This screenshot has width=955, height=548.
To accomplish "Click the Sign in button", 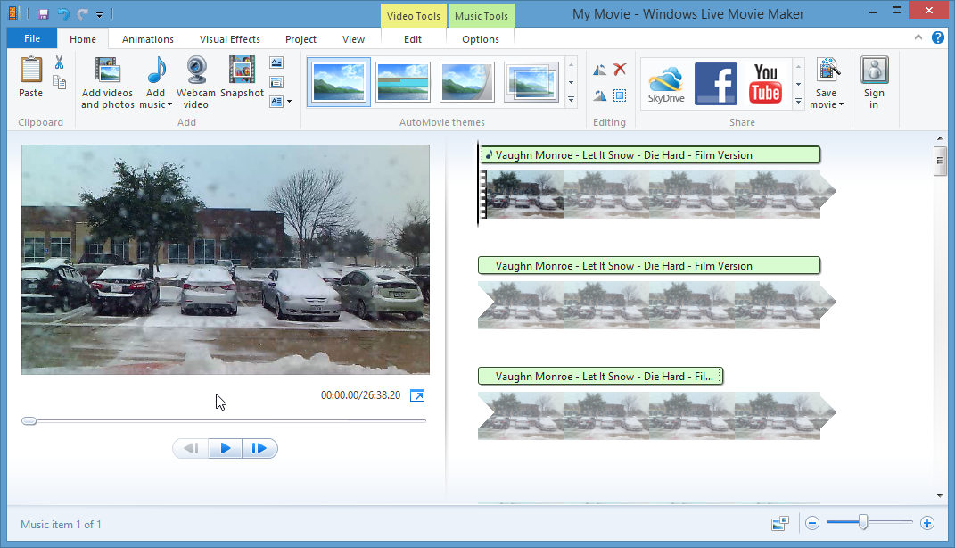I will (874, 82).
